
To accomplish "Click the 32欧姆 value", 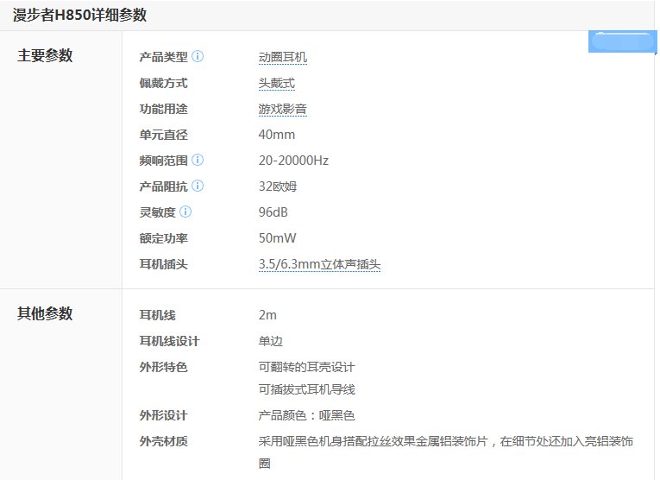I will click(x=278, y=186).
